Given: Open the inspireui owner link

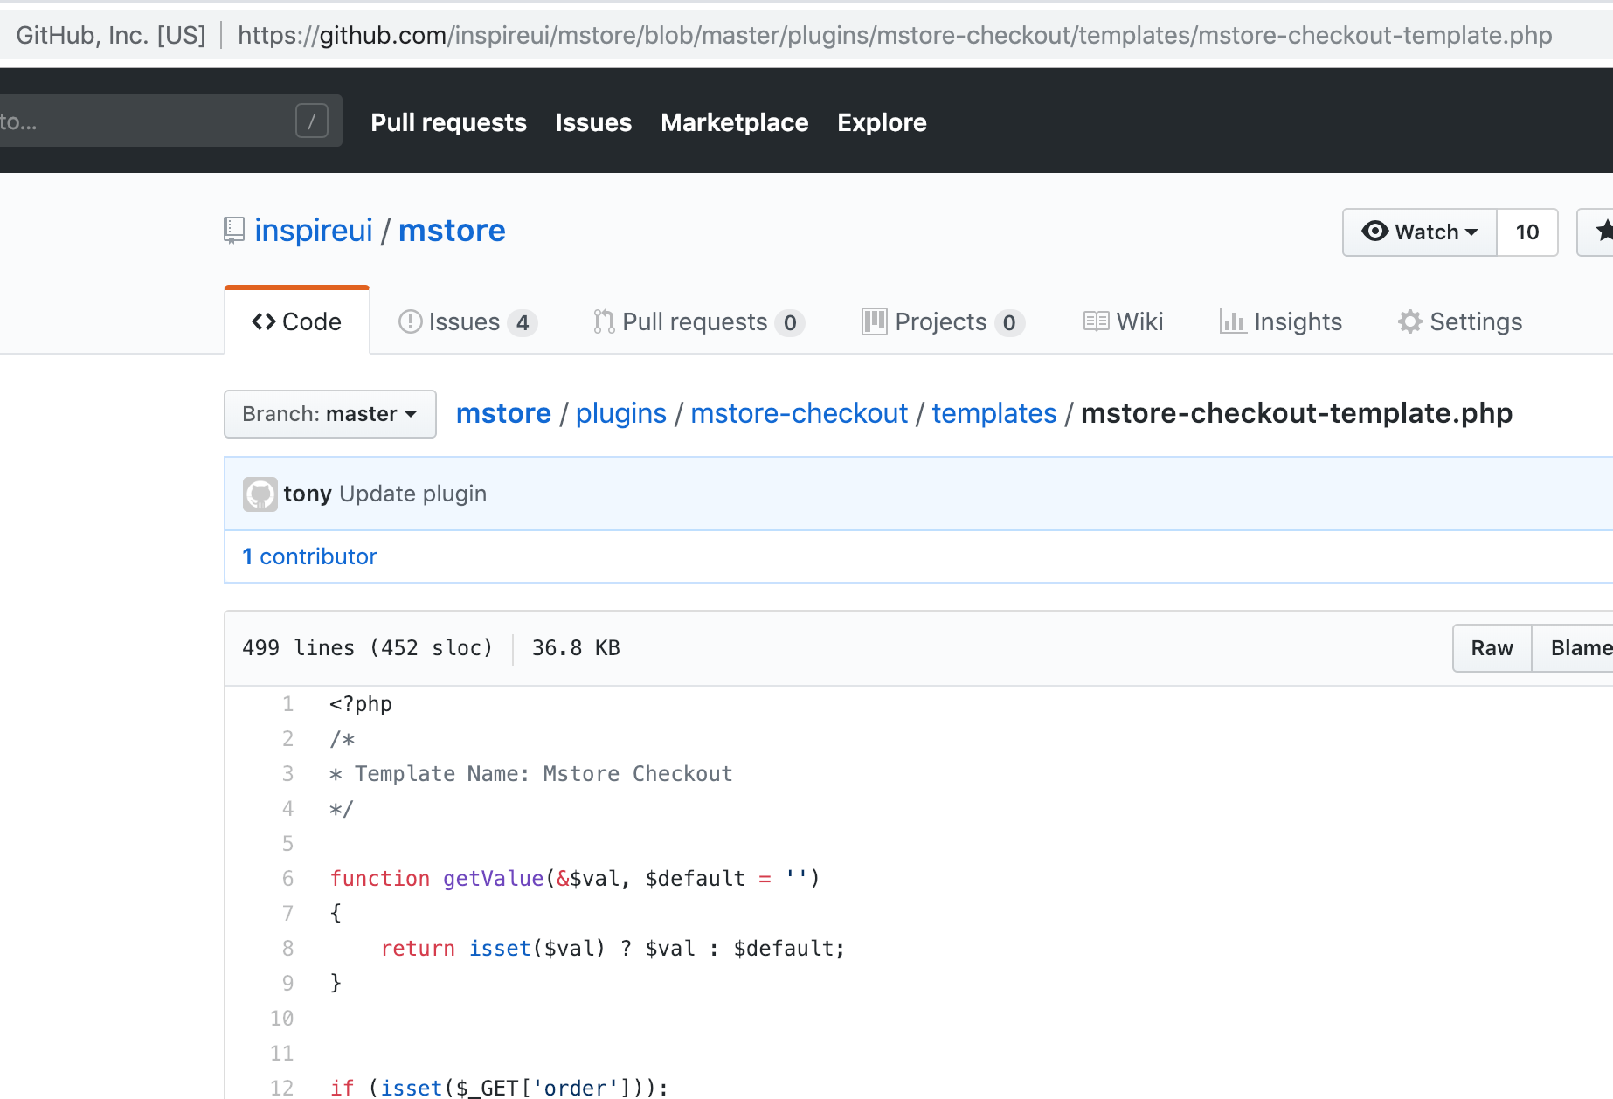Looking at the screenshot, I should click(x=313, y=231).
